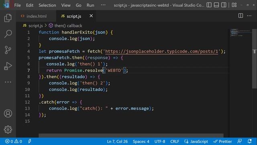The image size is (257, 145).
Task: Click 'then() 1' string on line 6
Action: pyautogui.click(x=90, y=64)
